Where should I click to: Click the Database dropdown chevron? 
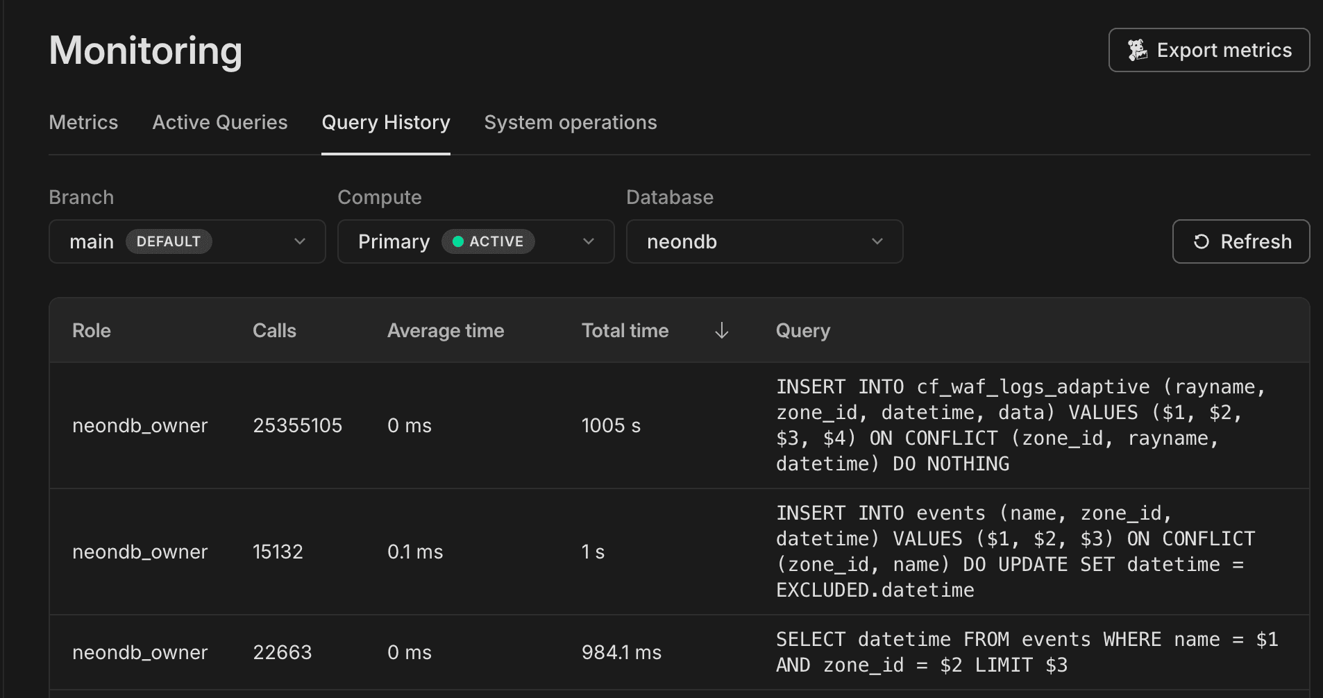click(x=878, y=241)
